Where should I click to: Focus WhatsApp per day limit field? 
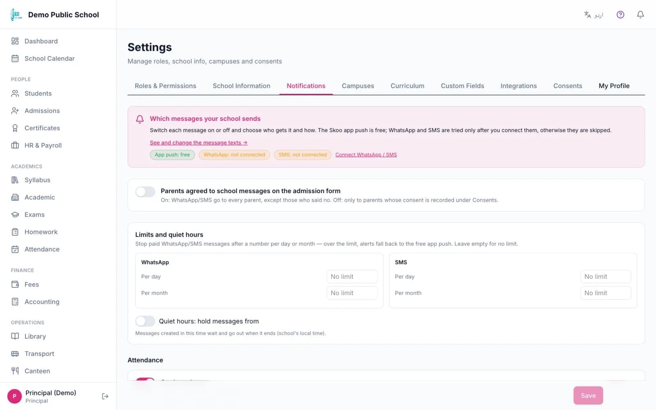[x=352, y=277]
